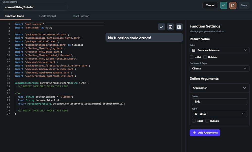Click the table icon in DocumentReference type field

(194, 50)
